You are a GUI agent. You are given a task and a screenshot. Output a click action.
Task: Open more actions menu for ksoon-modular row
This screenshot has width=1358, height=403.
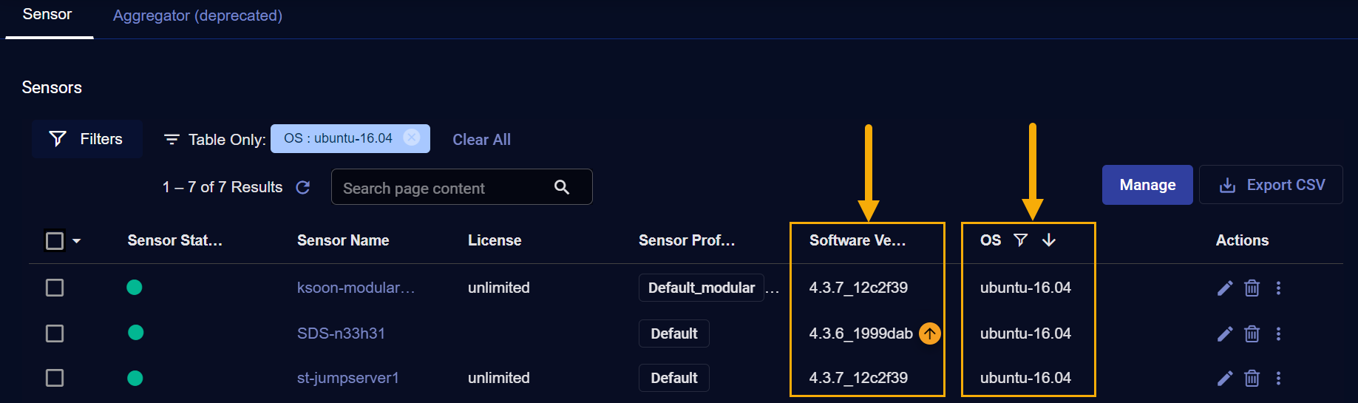pyautogui.click(x=1278, y=288)
